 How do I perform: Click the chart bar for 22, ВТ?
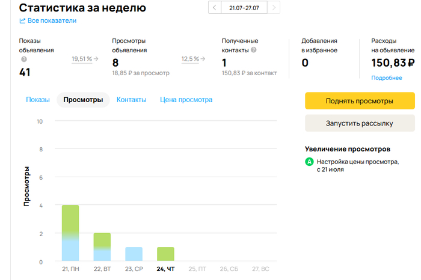pyautogui.click(x=102, y=247)
